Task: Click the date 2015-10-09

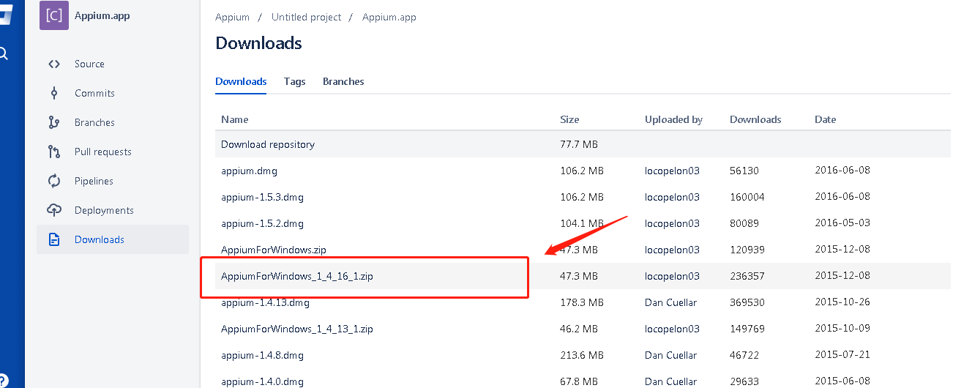Action: pyautogui.click(x=842, y=329)
